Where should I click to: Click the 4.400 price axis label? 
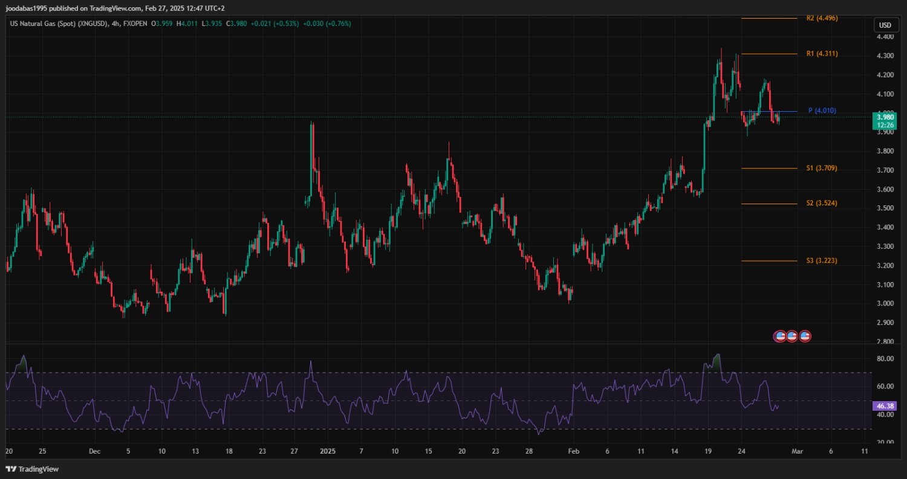[x=885, y=37]
